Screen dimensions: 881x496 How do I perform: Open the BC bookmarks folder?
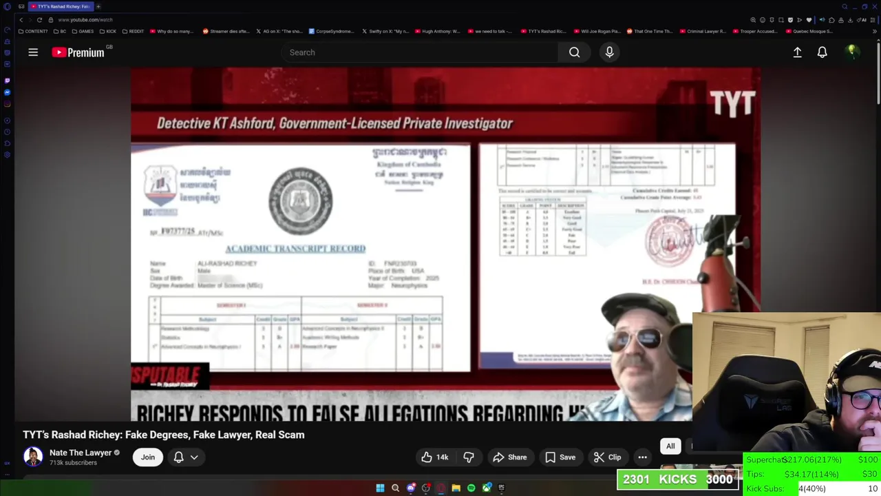pos(61,31)
